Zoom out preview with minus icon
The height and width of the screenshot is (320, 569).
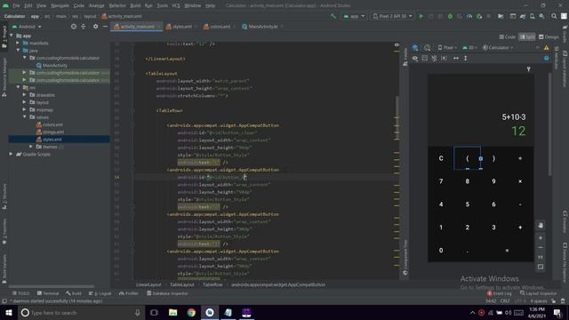click(541, 247)
